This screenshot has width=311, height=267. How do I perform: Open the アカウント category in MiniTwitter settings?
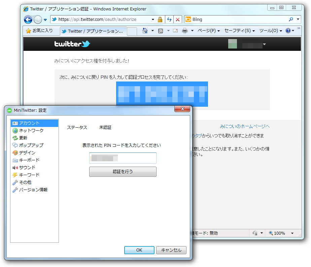29,123
